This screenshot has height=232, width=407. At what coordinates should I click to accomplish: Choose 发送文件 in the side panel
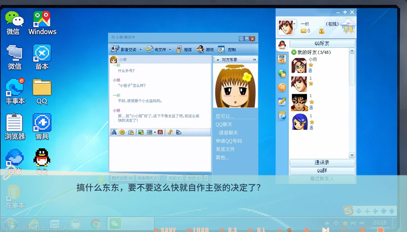pos(225,149)
